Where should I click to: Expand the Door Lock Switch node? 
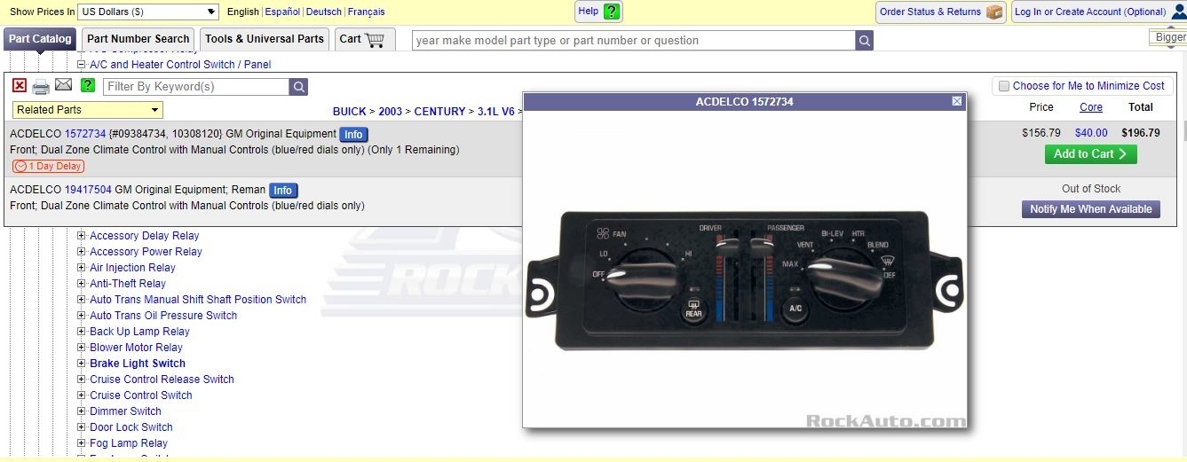82,427
